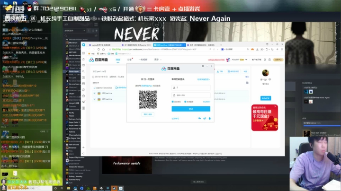Click the Steam library search magnifier icon

tap(66, 35)
